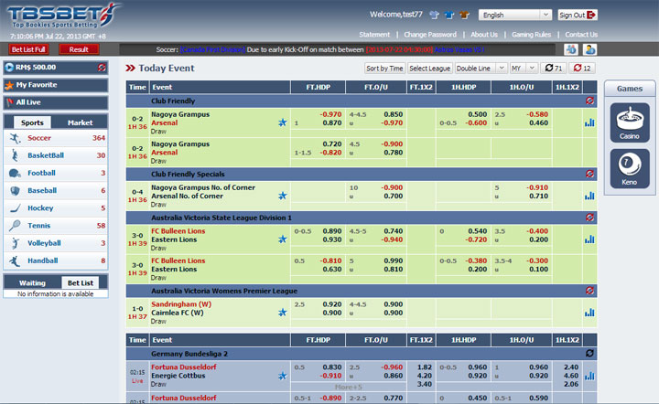Refresh the RM$ 500.00 balance
Screen dimensions: 659x404
[102, 68]
